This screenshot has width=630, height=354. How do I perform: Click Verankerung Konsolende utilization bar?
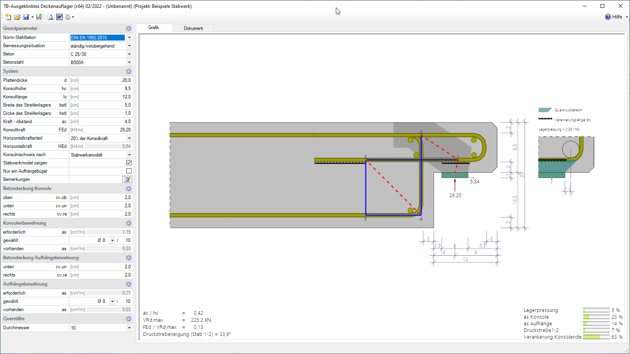[597, 337]
